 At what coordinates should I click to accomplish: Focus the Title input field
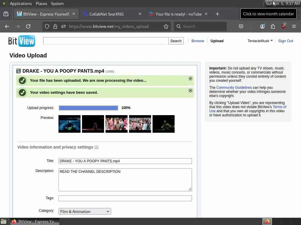point(125,161)
